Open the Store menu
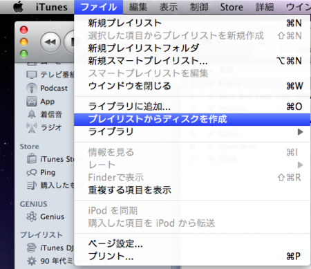 [232, 7]
